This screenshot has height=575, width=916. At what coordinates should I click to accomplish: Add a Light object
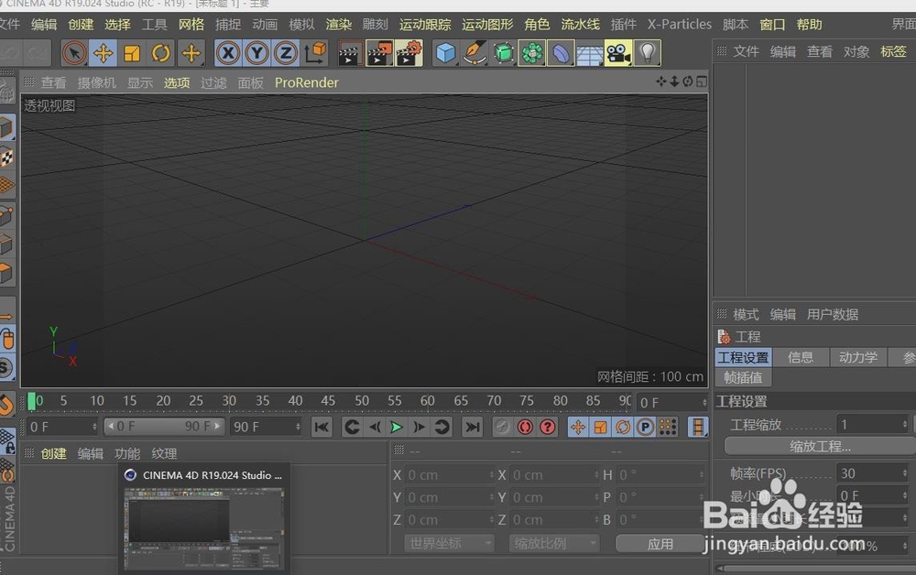(x=648, y=54)
